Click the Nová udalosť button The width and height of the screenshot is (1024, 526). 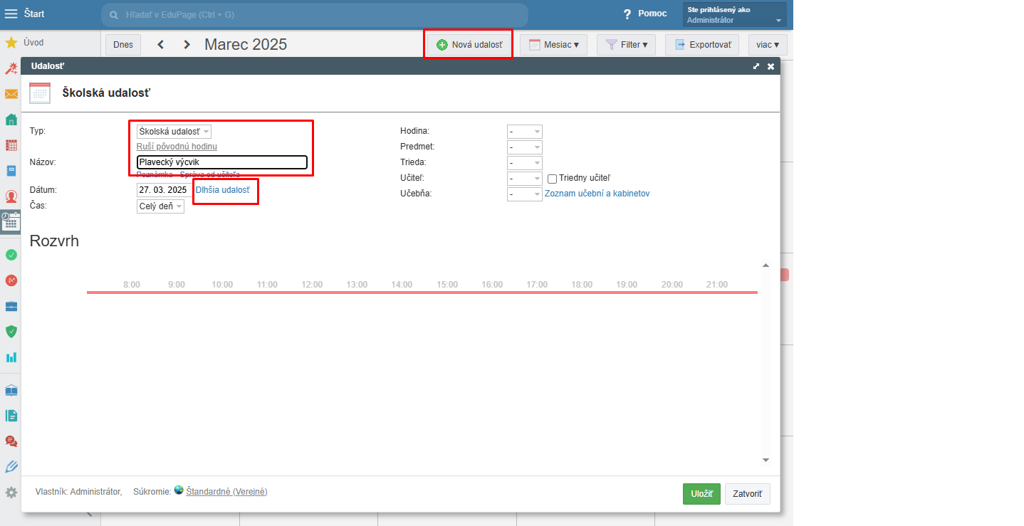click(469, 45)
